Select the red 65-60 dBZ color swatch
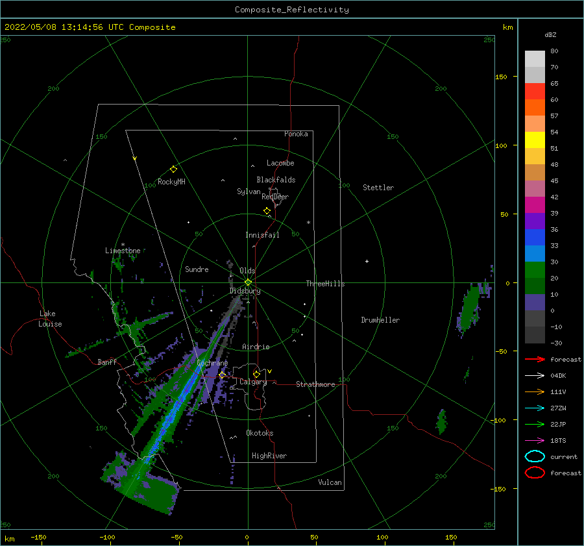This screenshot has height=546, width=584. (x=535, y=92)
